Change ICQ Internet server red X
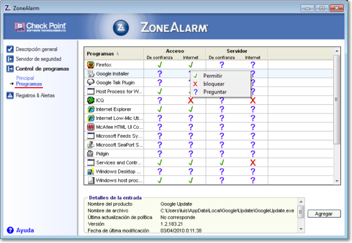Viewport: 352px width, 243px height. (x=253, y=100)
